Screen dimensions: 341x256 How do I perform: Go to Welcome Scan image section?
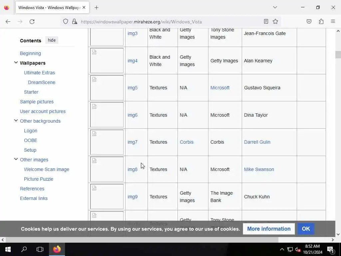[x=47, y=169]
